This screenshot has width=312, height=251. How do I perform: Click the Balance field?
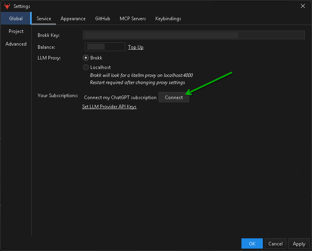[x=105, y=47]
